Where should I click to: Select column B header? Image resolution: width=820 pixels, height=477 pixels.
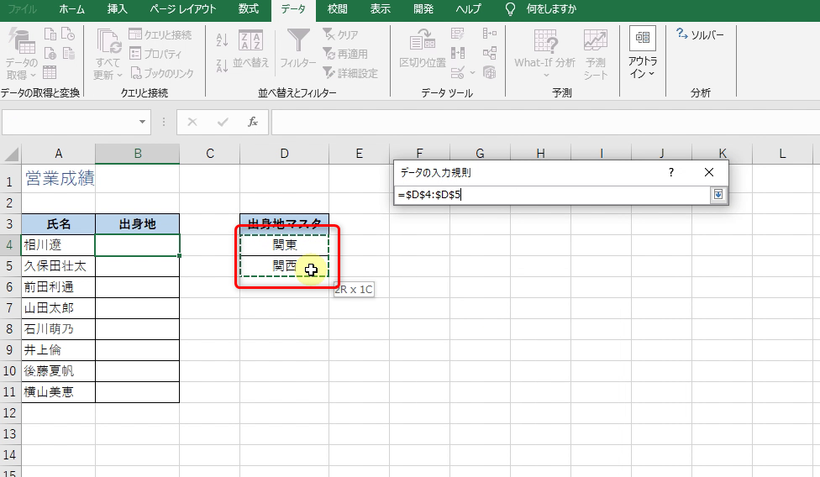[137, 154]
